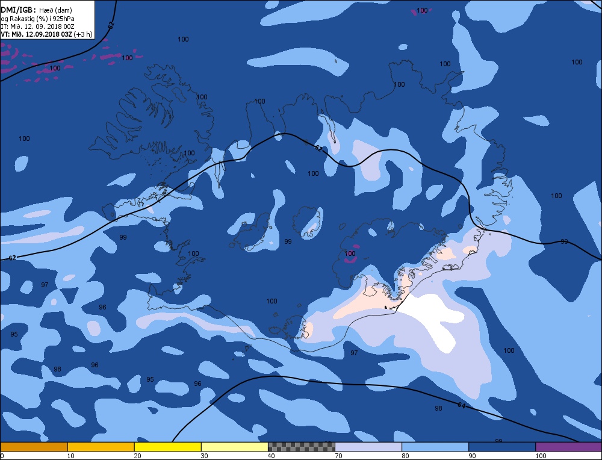Click the "64" height contour label
This screenshot has height=460, width=602.
pyautogui.click(x=462, y=405)
